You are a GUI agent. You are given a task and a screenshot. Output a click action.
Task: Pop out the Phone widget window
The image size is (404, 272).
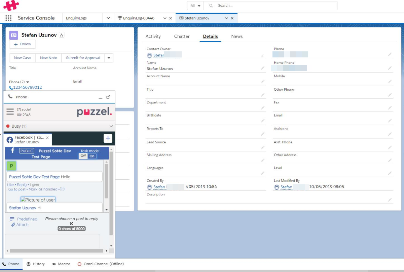coord(108,97)
